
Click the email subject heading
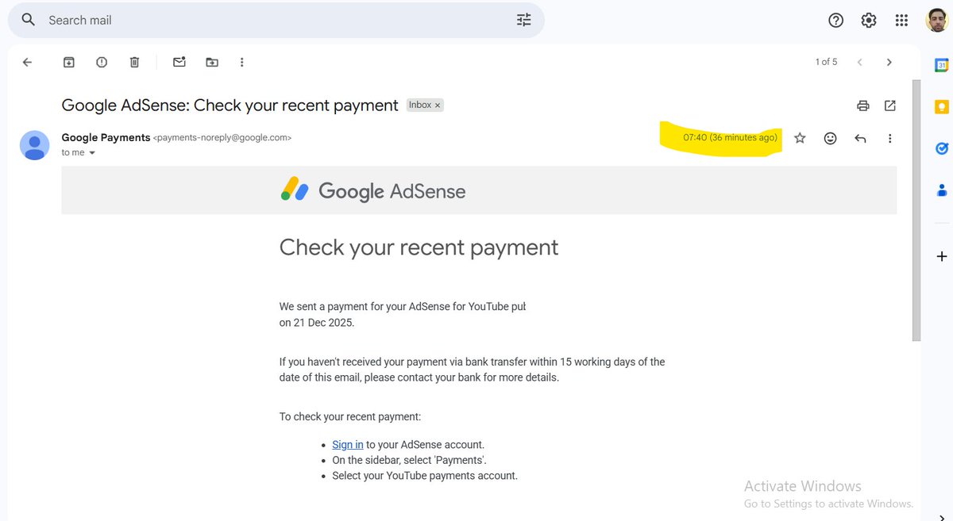(230, 105)
